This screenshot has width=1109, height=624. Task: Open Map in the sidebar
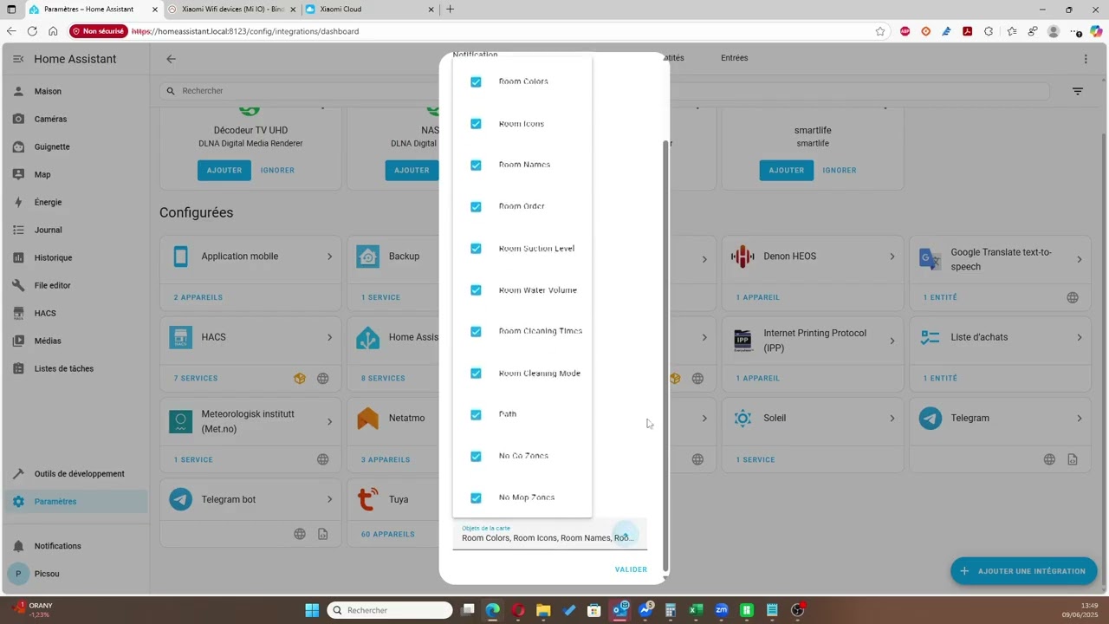75,174
